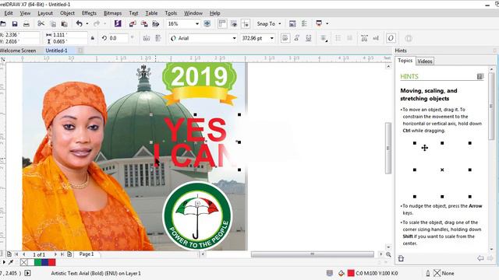The width and height of the screenshot is (499, 280).
Task: Click the Print icon in the toolbar
Action: click(27, 24)
